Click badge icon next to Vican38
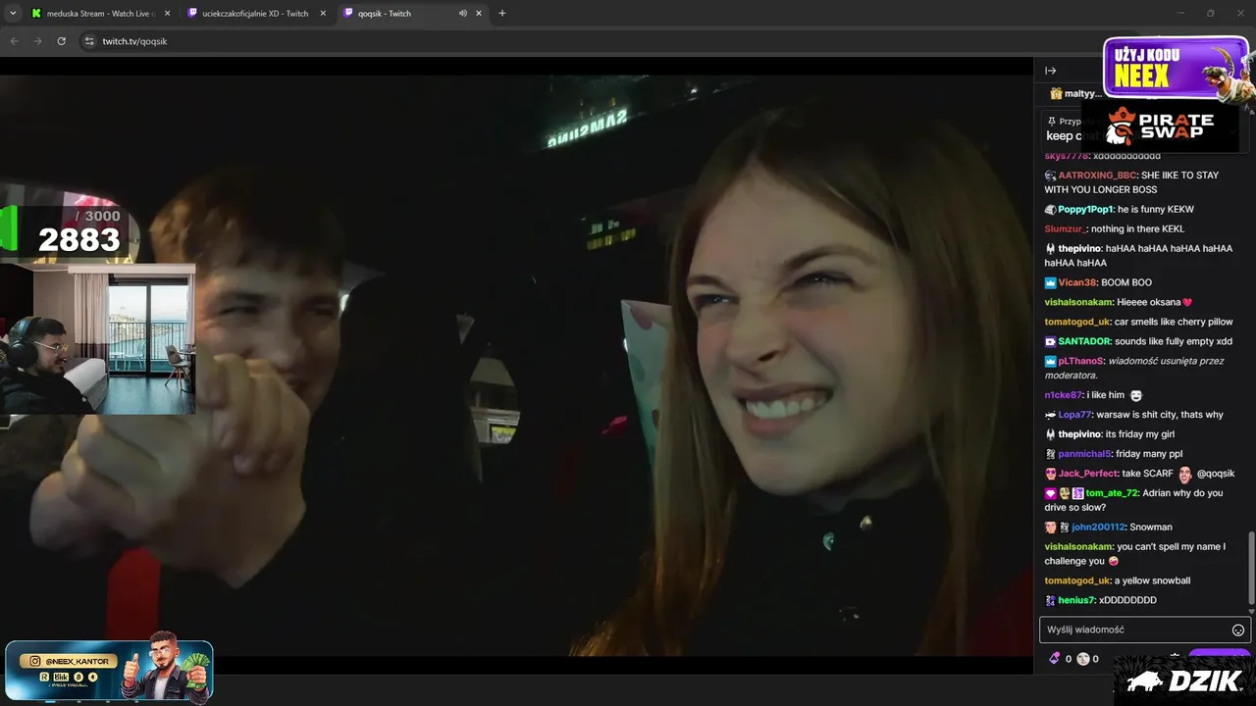 (1051, 283)
